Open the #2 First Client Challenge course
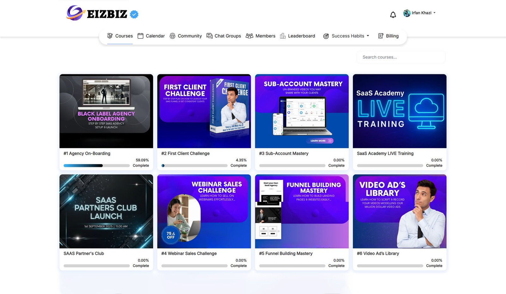The image size is (506, 294). point(204,111)
